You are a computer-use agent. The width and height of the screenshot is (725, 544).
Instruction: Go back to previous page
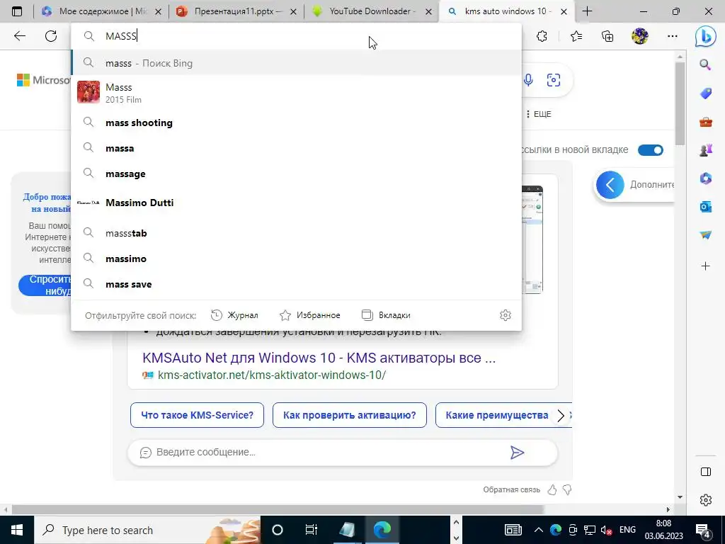[19, 36]
